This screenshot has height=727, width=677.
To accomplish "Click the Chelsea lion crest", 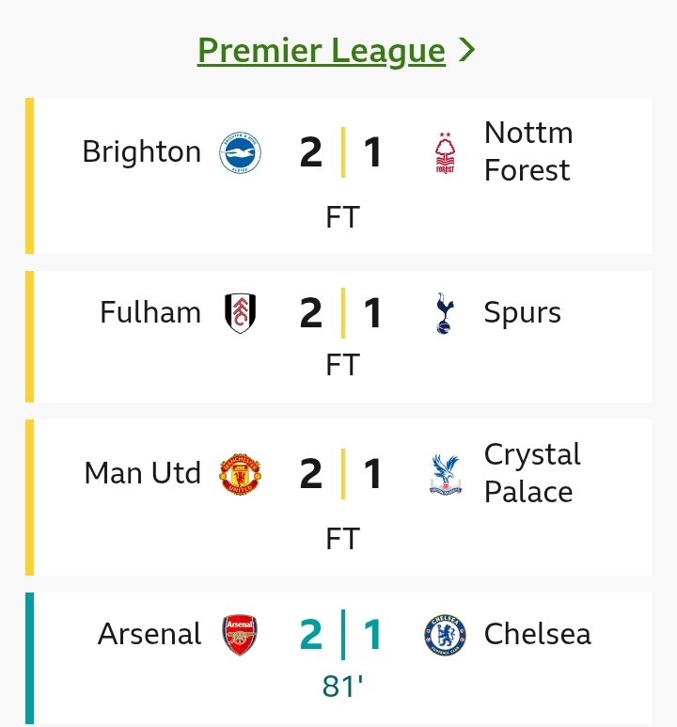I will [x=445, y=635].
